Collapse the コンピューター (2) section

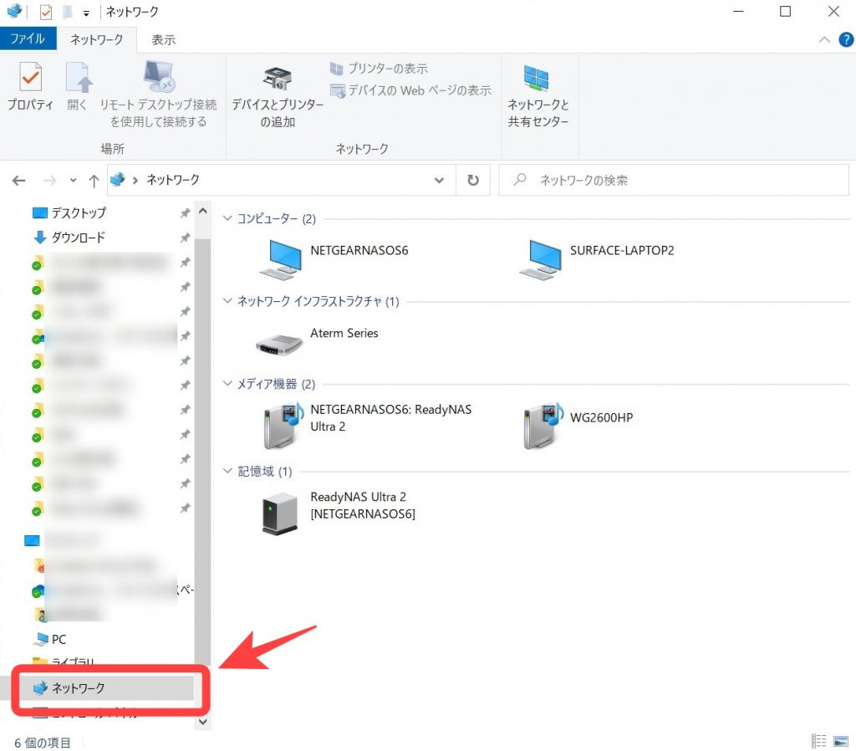click(227, 218)
